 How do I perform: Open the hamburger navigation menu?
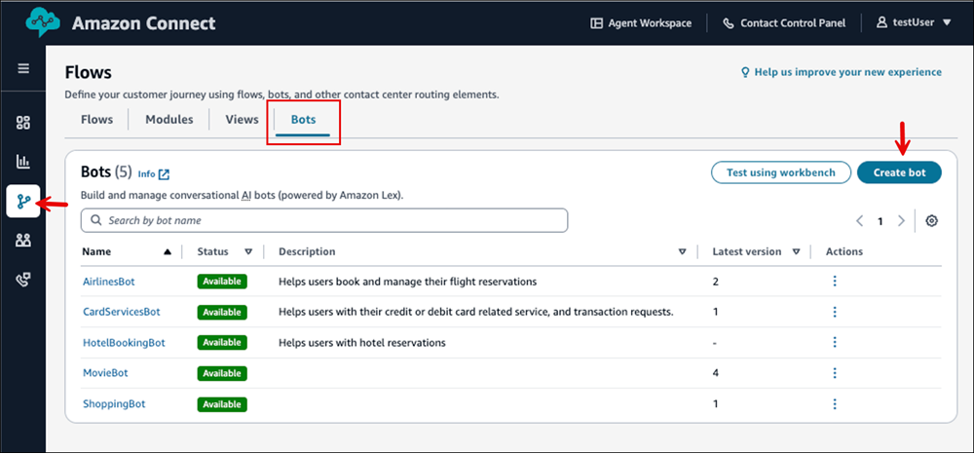23,69
